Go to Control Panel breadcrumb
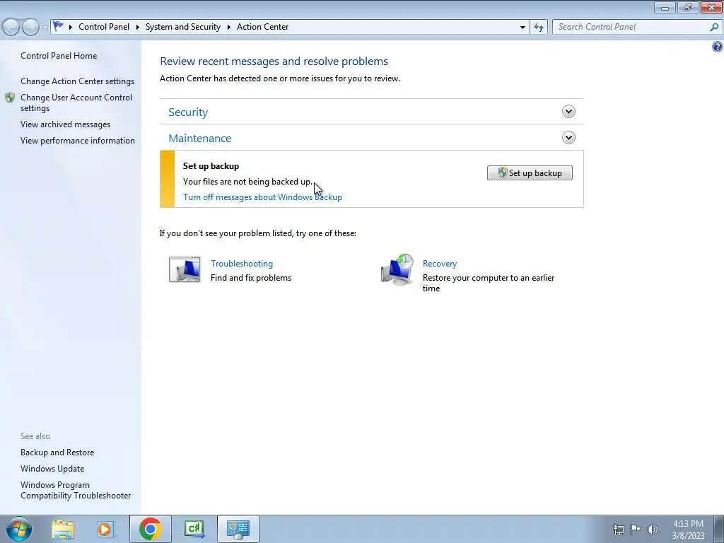The image size is (724, 543). point(104,27)
